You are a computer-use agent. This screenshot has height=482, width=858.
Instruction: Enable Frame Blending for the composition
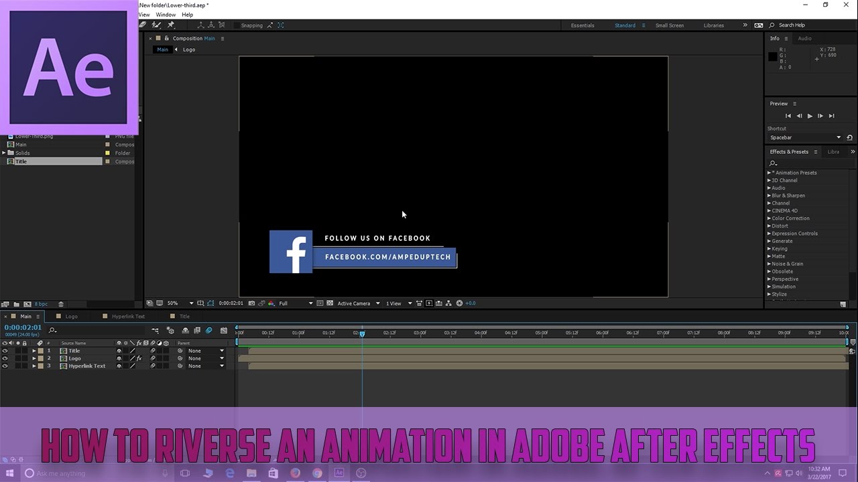(x=197, y=331)
